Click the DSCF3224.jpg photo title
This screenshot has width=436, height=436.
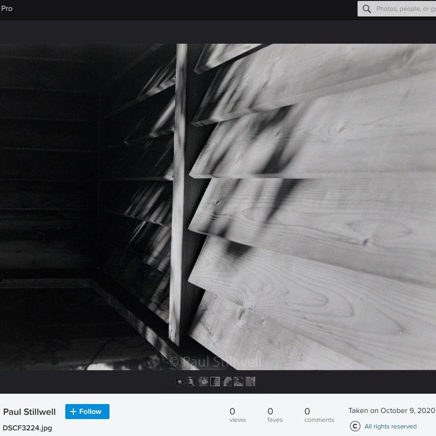[27, 428]
